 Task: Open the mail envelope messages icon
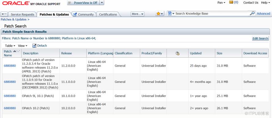coord(231,2)
